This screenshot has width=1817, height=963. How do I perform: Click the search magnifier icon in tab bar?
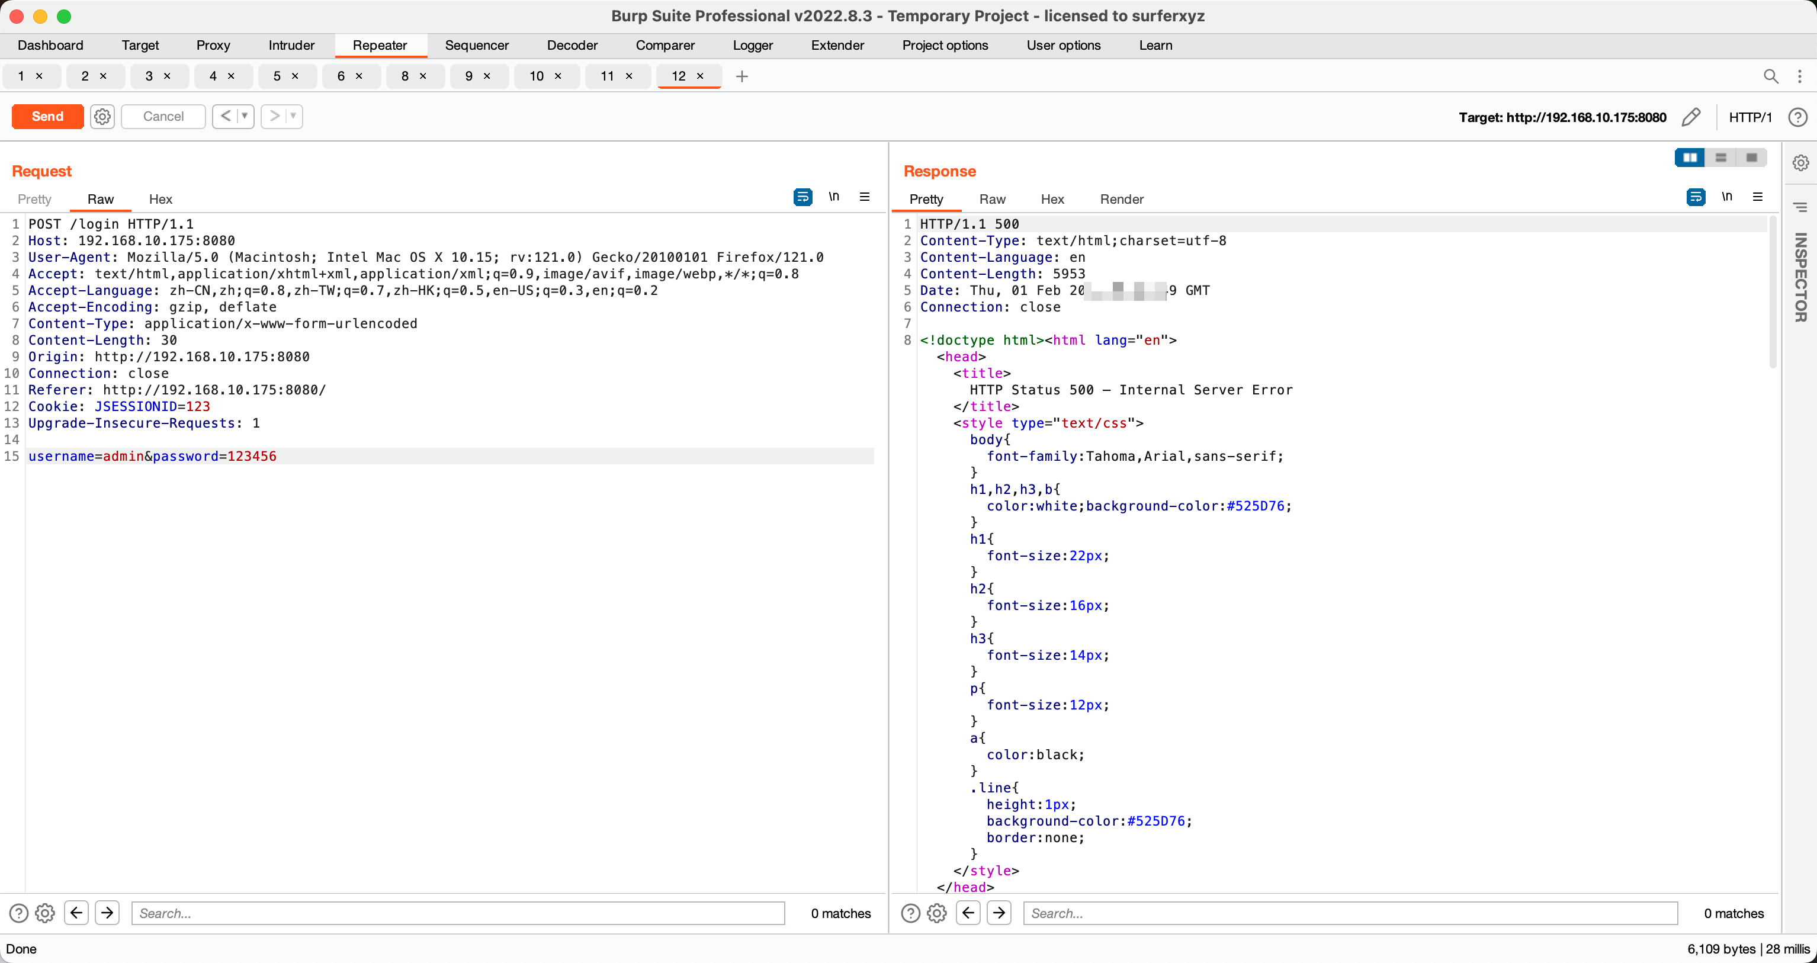[x=1770, y=76]
